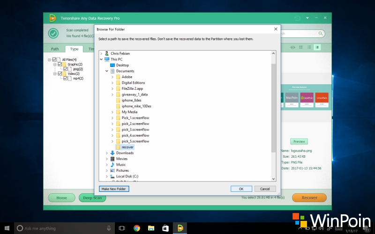
Task: Click the Preview button
Action: pyautogui.click(x=299, y=142)
